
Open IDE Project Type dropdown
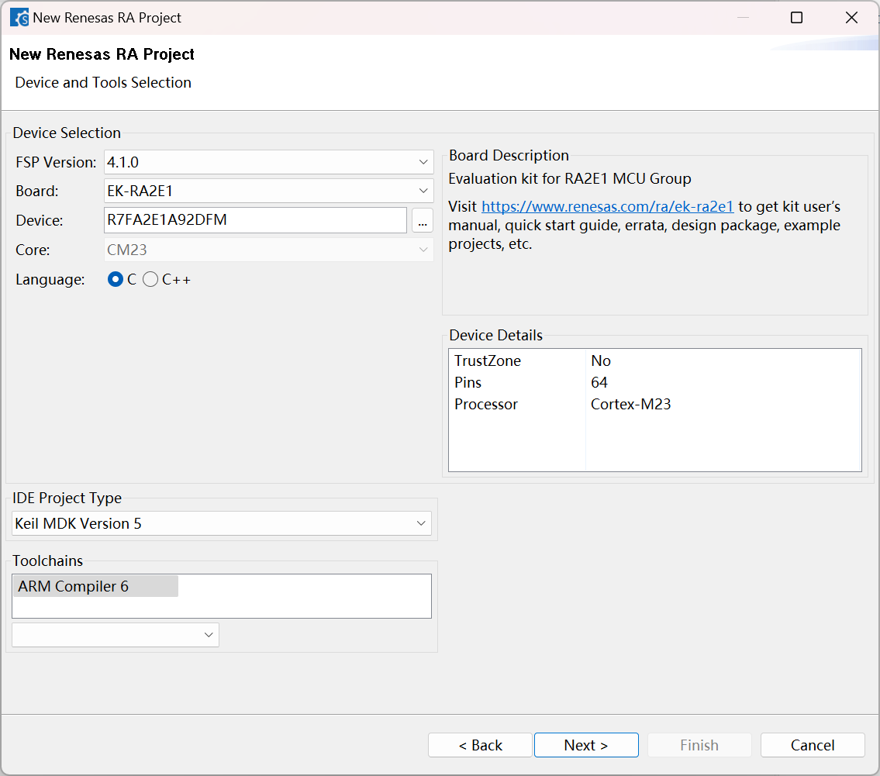point(222,523)
